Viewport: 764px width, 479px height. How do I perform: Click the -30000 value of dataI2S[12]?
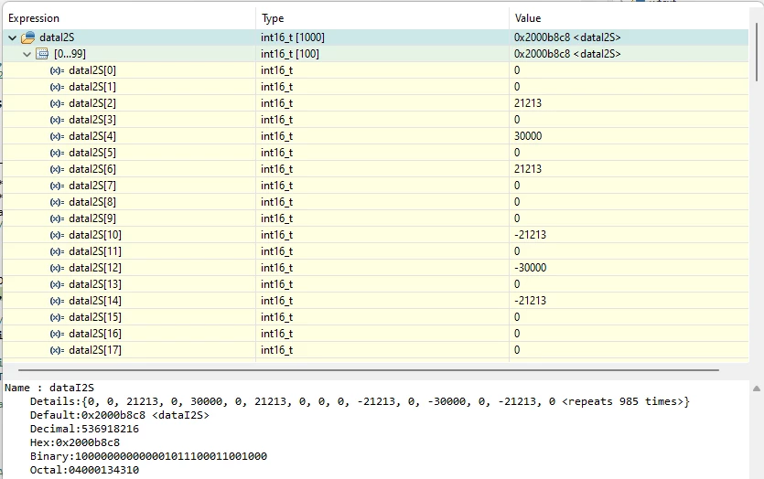(530, 268)
